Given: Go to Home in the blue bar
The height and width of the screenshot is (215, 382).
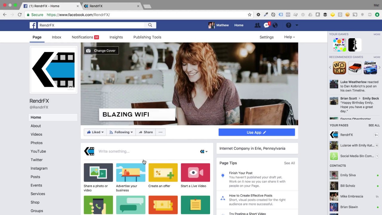Looking at the screenshot, I should (239, 25).
